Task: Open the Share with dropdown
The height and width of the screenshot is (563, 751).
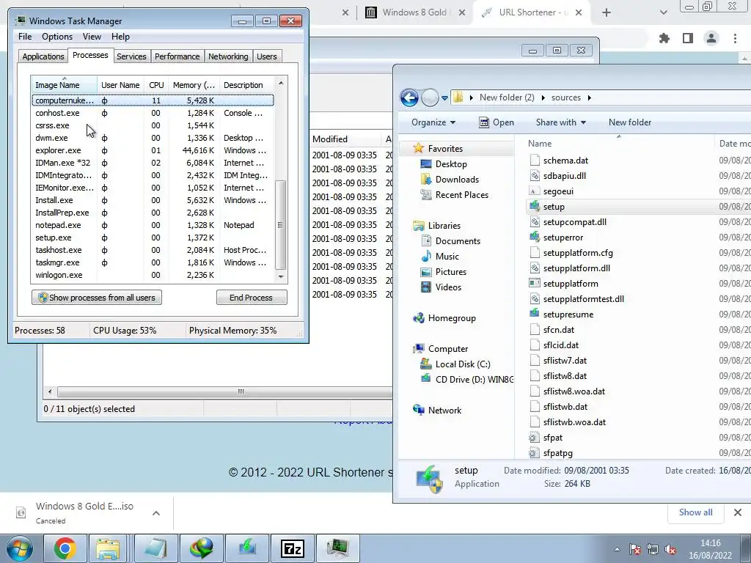Action: pyautogui.click(x=561, y=122)
